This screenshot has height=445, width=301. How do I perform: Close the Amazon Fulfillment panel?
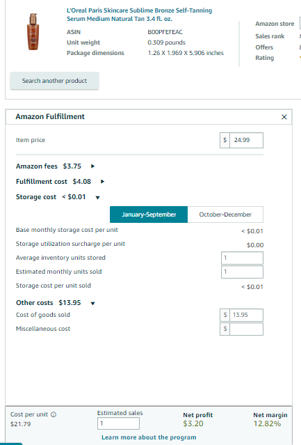284,117
